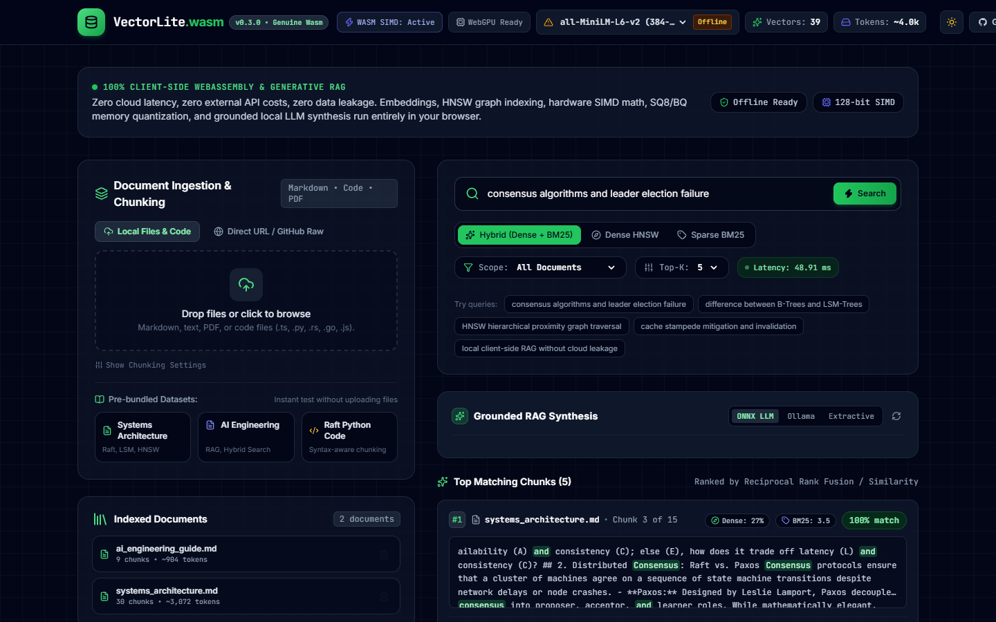The width and height of the screenshot is (996, 622).
Task: Expand Show Chunking Settings
Action: pyautogui.click(x=151, y=365)
